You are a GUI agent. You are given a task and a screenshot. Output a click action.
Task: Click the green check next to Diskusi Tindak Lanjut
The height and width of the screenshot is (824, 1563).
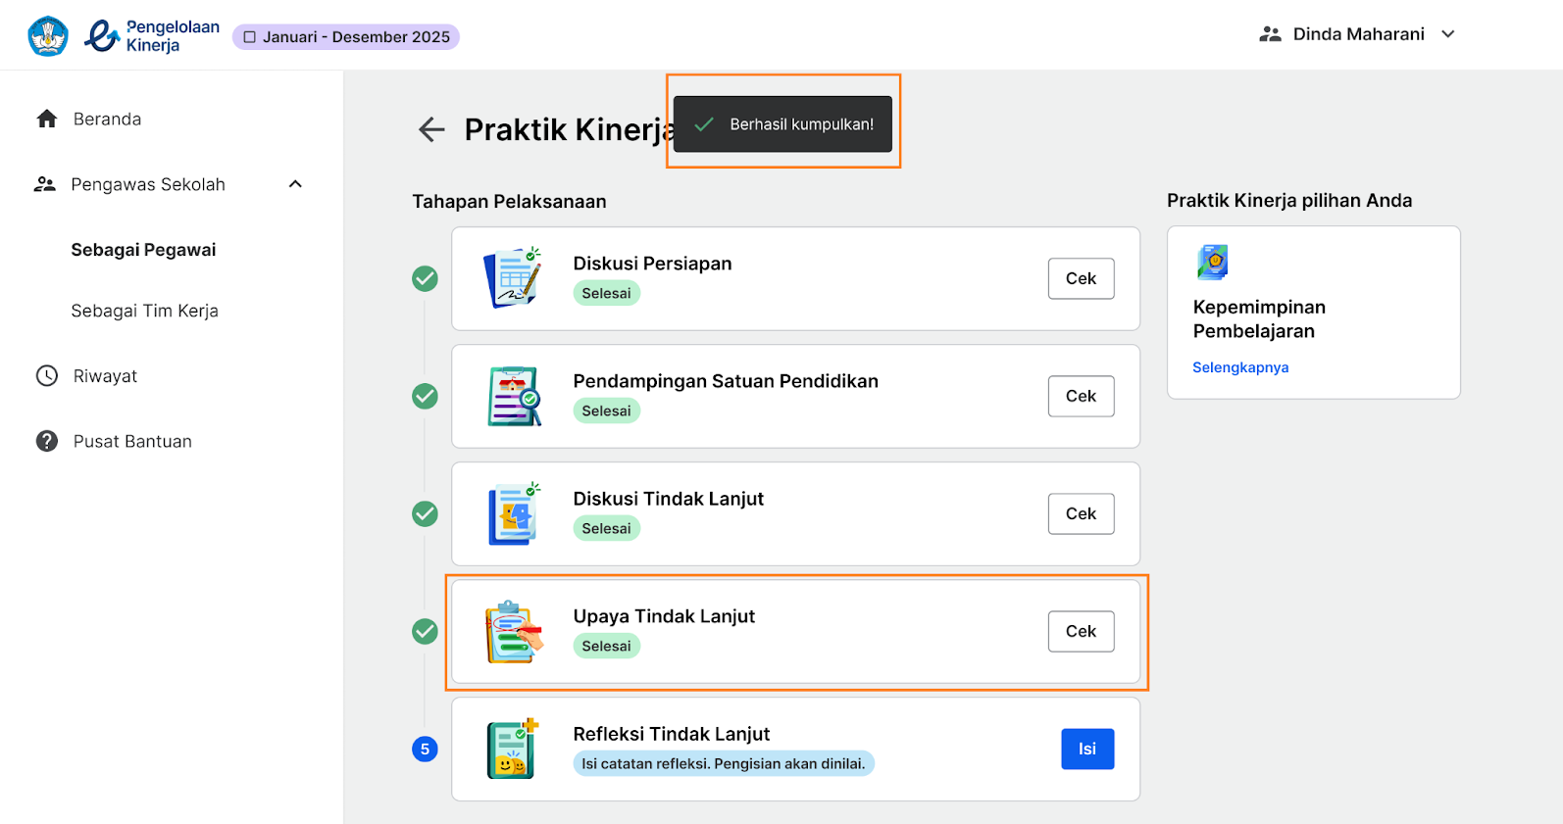[425, 514]
